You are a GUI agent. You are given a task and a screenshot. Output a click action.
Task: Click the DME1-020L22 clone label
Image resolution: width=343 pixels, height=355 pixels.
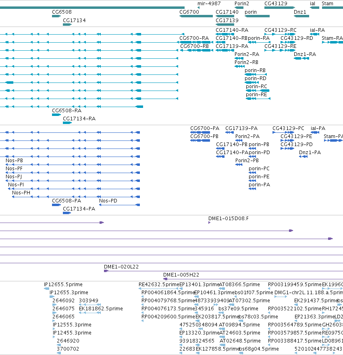[121, 267]
